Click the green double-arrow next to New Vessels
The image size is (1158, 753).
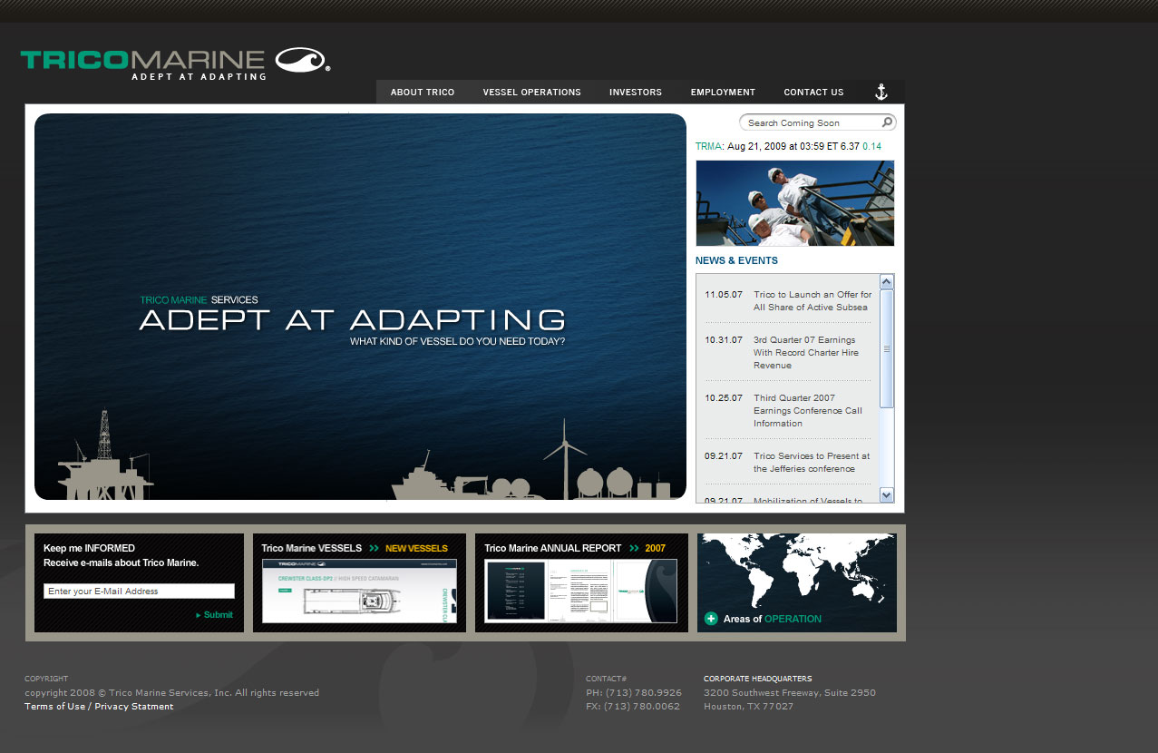click(374, 548)
